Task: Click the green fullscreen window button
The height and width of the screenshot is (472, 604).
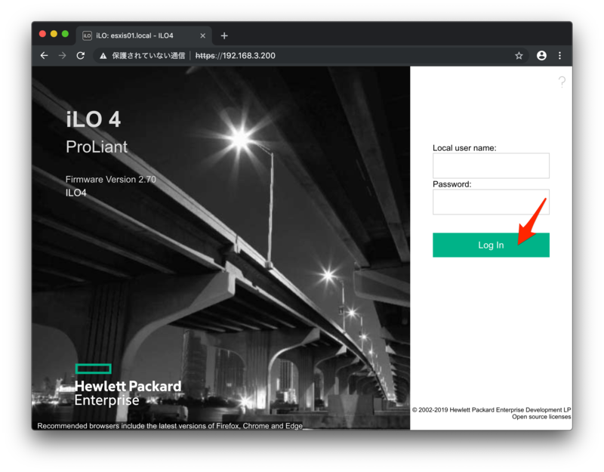Action: point(65,34)
